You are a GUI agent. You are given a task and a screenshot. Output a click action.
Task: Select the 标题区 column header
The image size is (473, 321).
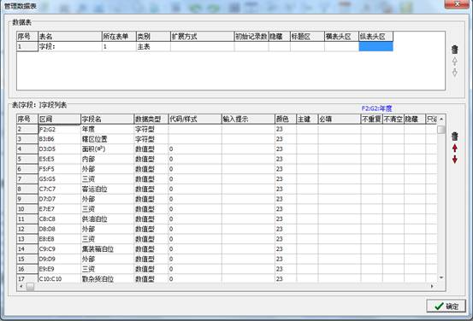coord(307,37)
